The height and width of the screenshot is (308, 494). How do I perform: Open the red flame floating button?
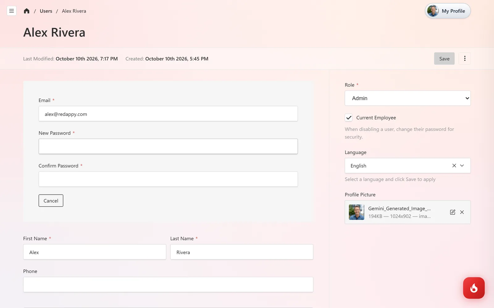pyautogui.click(x=474, y=288)
